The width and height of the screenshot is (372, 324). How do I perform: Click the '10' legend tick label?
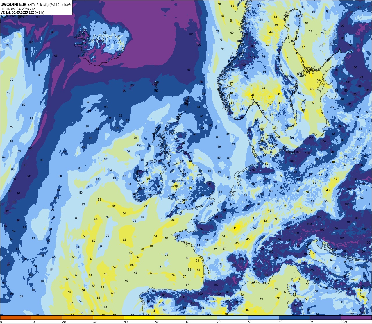pyautogui.click(x=33, y=321)
